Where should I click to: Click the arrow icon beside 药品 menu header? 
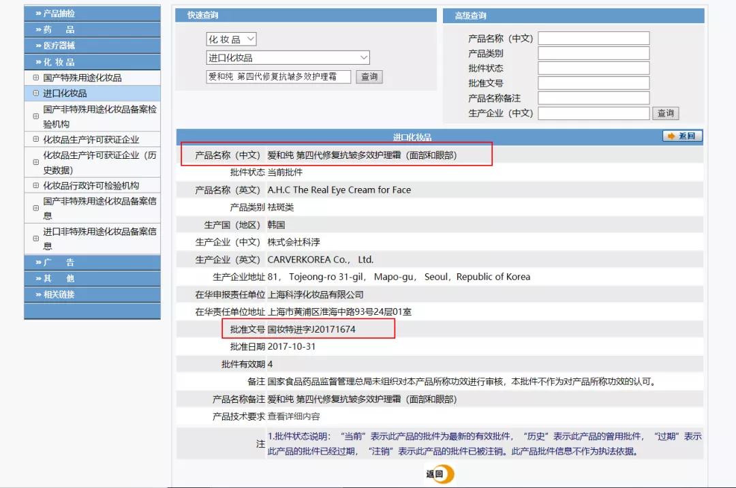point(37,29)
